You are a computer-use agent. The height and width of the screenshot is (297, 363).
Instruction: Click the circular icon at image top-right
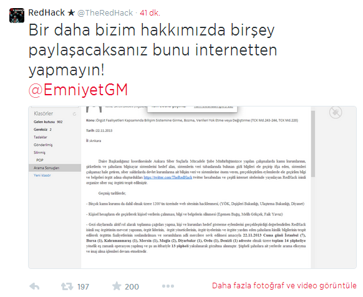336,113
